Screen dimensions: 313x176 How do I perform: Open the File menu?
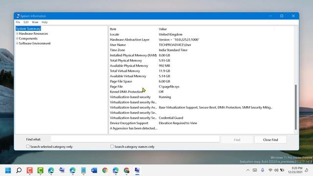click(18, 22)
